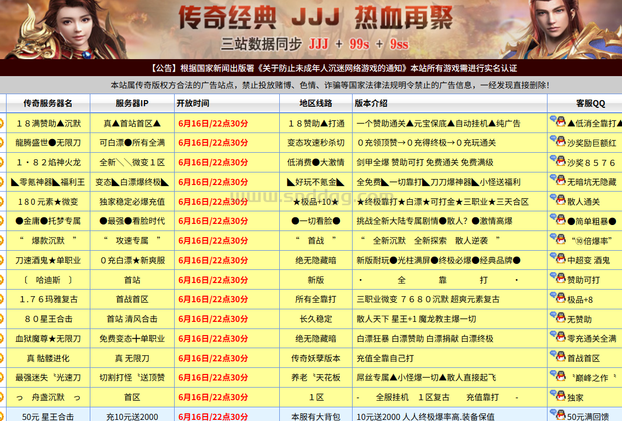622x421 pixels.
Task: Click the line cell 传奇妖孽版本
Action: (x=316, y=358)
